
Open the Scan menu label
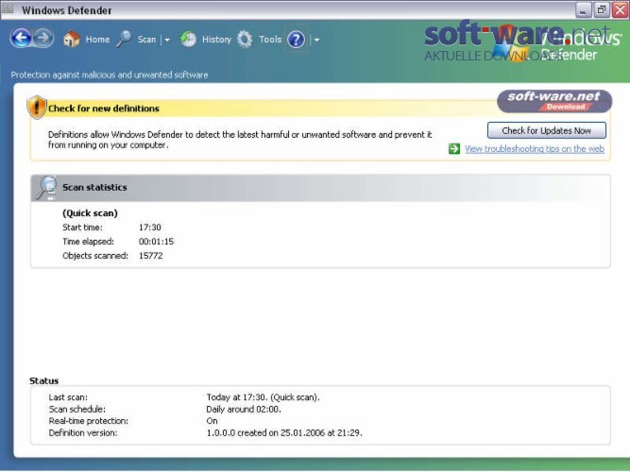146,40
